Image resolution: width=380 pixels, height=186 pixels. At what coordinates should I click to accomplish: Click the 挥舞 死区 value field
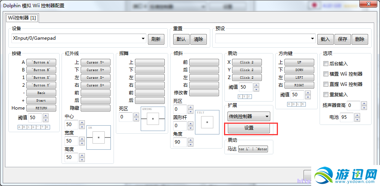click(x=126, y=117)
